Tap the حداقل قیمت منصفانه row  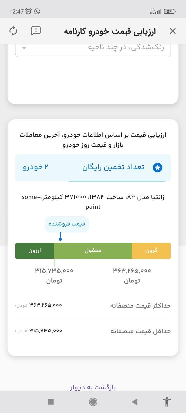[x=93, y=331]
